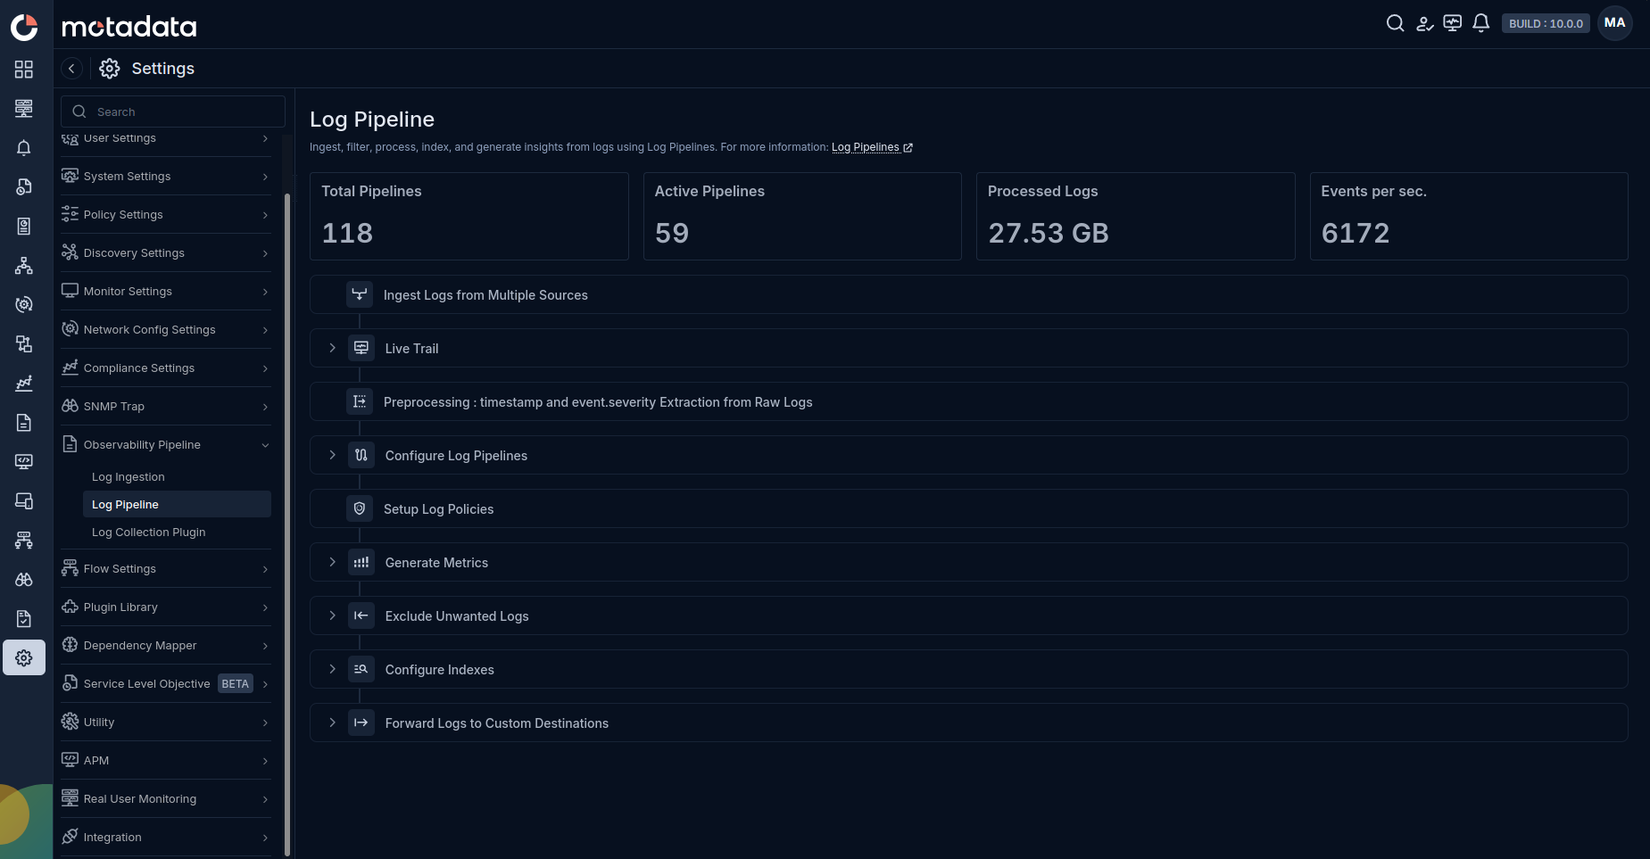1650x859 pixels.
Task: Click the Live Trail step icon
Action: point(361,348)
